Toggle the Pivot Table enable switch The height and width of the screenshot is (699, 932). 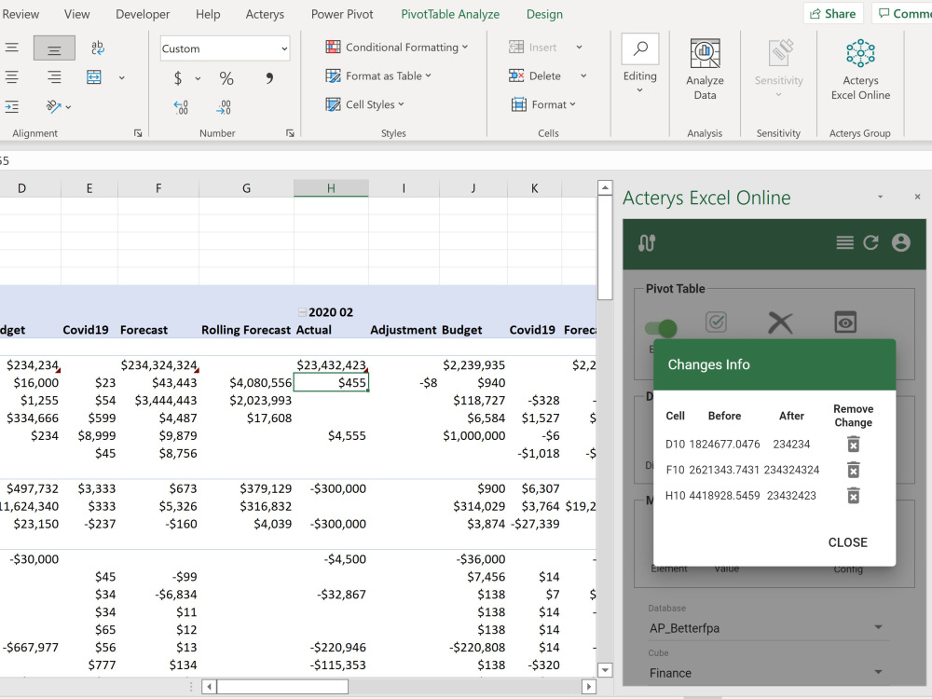pyautogui.click(x=661, y=327)
